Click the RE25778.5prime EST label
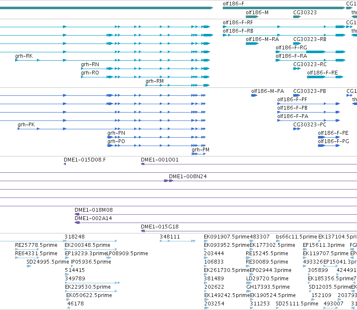This screenshot has width=357, height=310. pyautogui.click(x=36, y=245)
